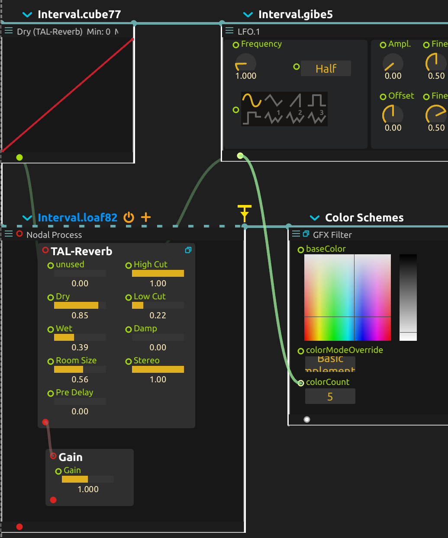Click the colorCount value field

pos(330,397)
